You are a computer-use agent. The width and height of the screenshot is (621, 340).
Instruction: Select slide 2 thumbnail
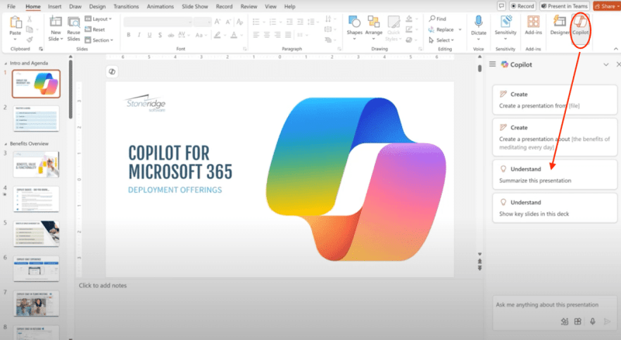click(x=36, y=118)
